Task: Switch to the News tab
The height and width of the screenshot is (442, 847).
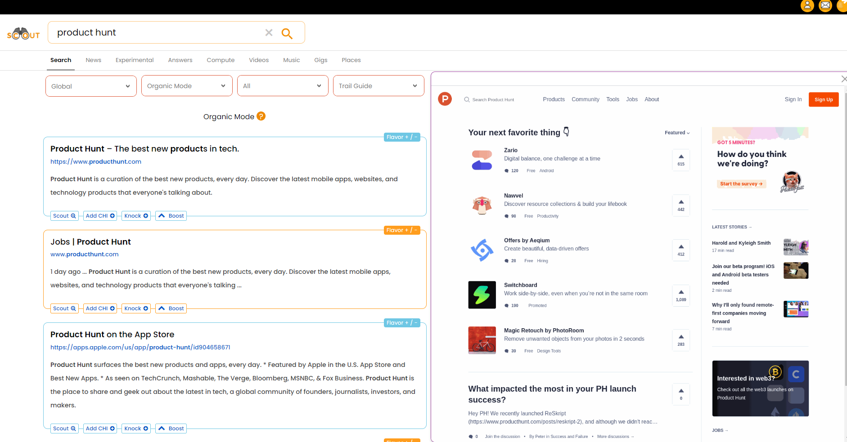Action: point(94,60)
